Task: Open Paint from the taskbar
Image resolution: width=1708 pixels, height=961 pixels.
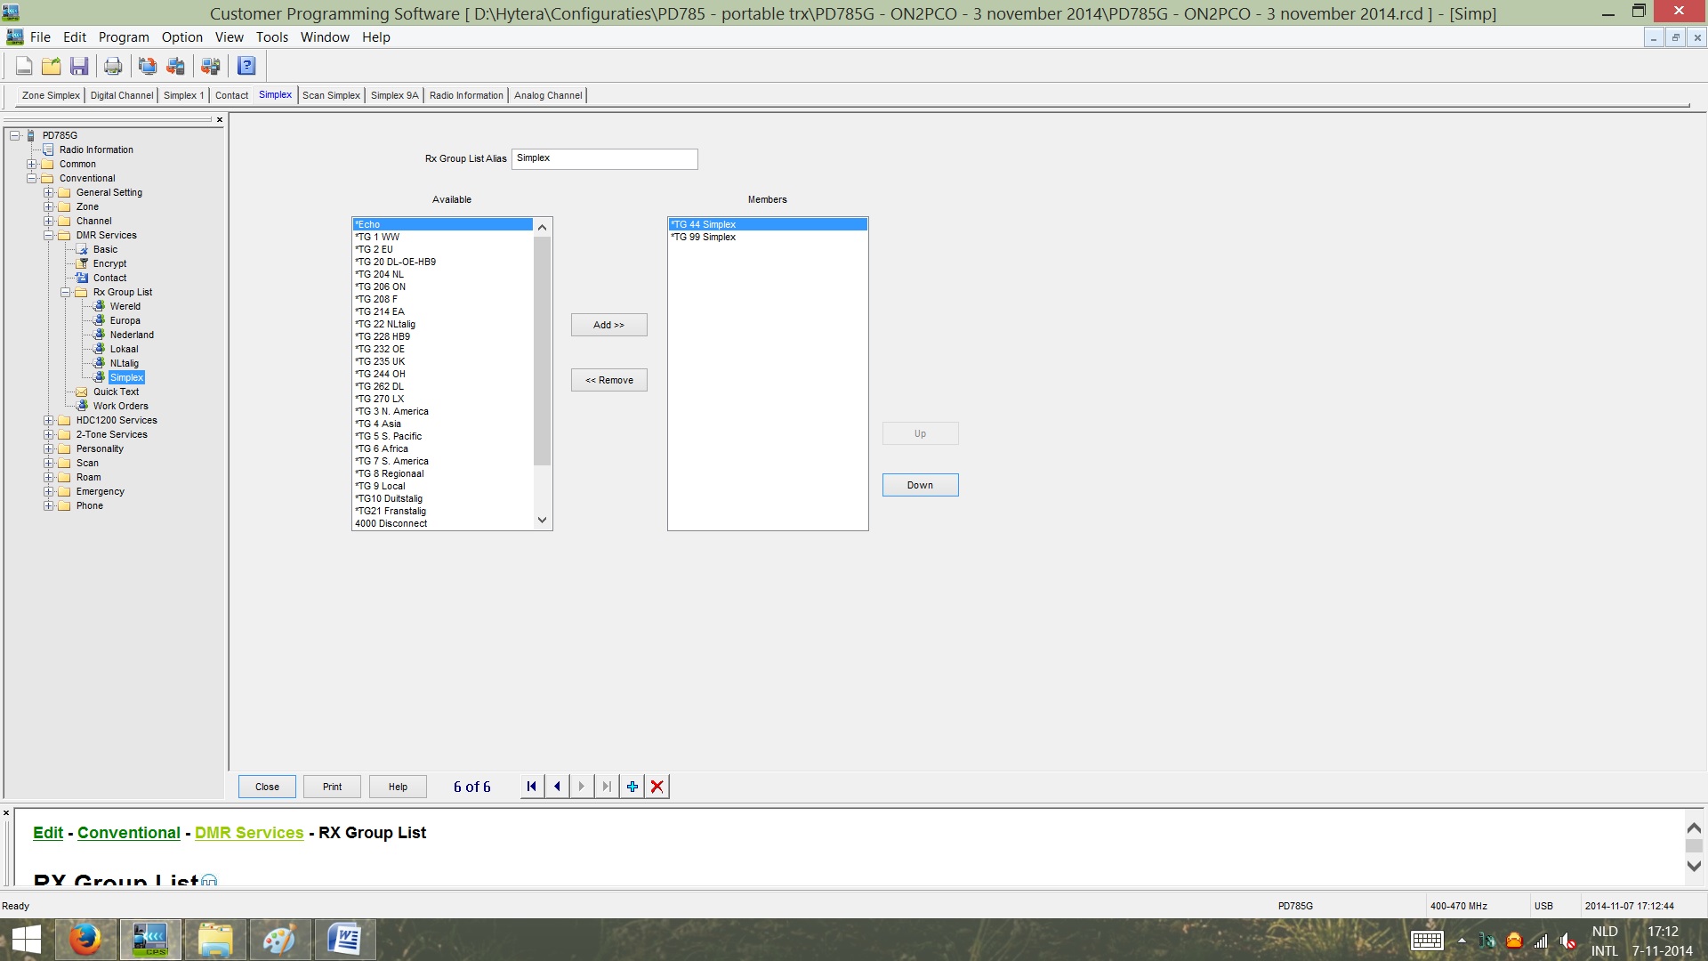Action: [x=280, y=940]
